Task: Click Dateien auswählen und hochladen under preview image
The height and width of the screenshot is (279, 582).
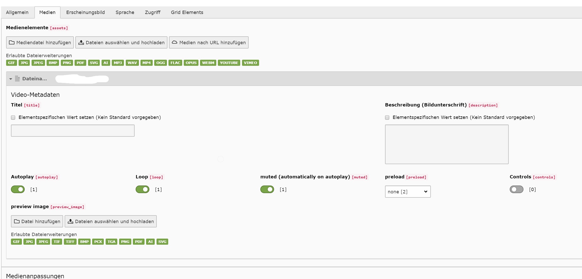Action: tap(111, 221)
